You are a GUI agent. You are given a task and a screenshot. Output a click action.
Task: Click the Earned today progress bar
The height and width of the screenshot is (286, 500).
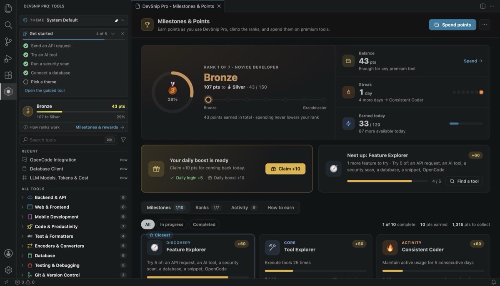point(466,124)
